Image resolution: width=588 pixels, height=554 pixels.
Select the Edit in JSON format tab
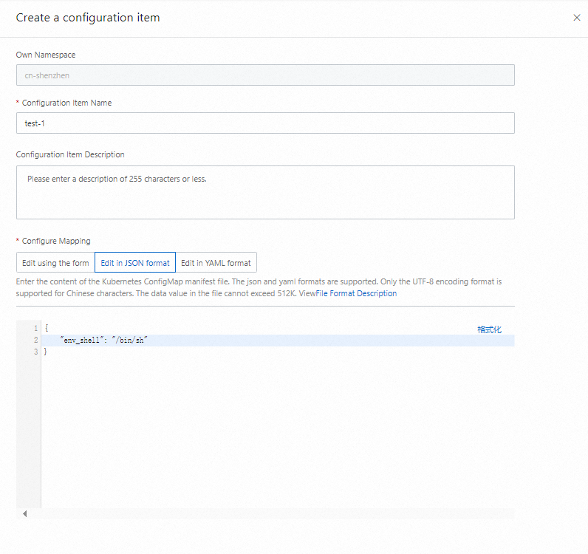tap(135, 263)
